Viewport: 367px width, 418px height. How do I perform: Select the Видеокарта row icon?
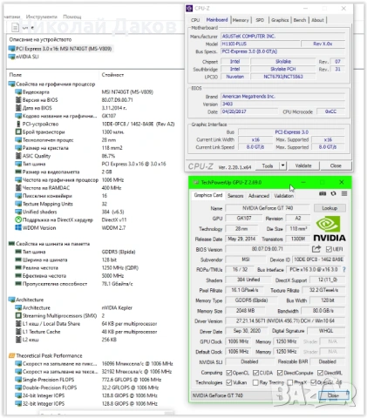[18, 92]
